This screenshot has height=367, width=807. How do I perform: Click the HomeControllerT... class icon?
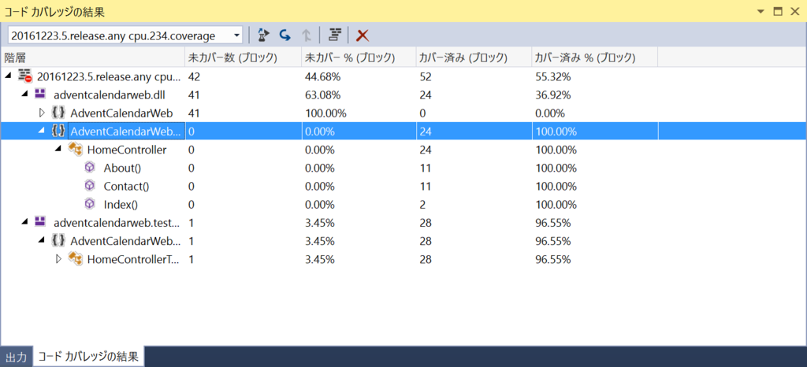point(76,259)
